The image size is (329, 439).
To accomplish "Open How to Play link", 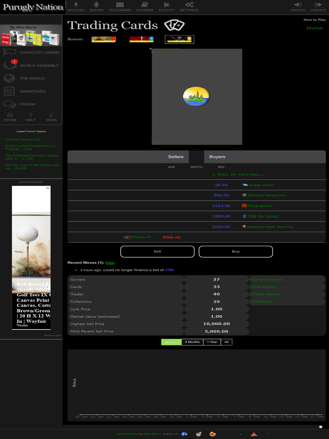I will tap(314, 20).
